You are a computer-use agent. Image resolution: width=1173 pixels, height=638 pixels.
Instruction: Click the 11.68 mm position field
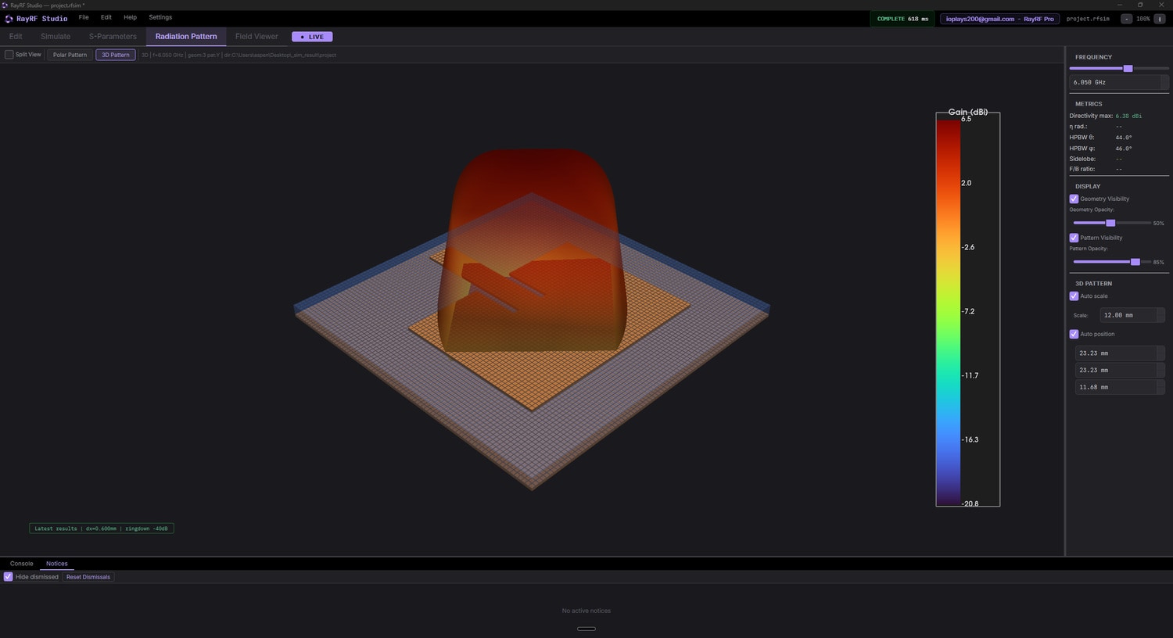coord(1120,387)
